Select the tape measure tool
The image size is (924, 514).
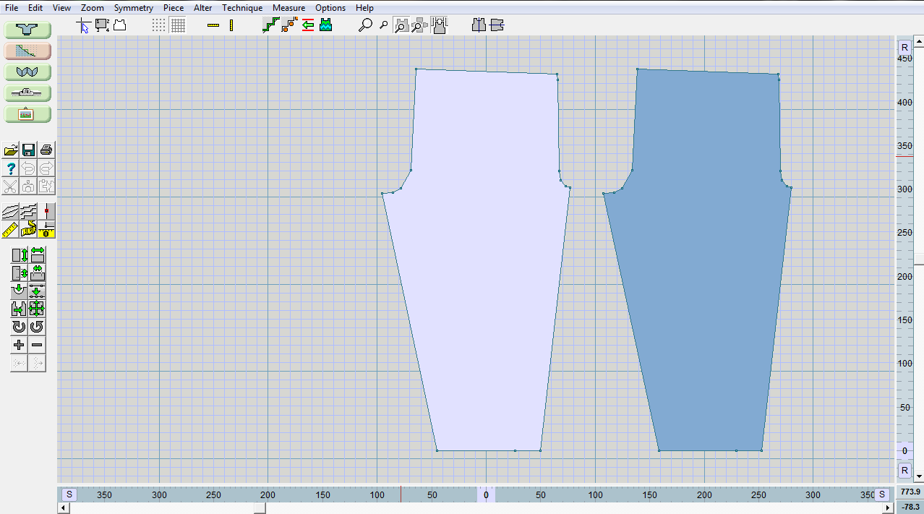29,229
